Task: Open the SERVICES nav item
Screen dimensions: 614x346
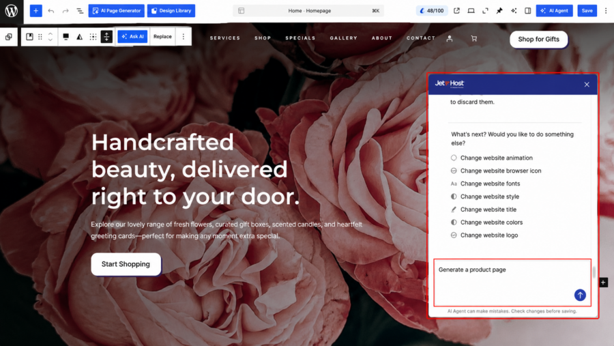Action: (x=224, y=38)
